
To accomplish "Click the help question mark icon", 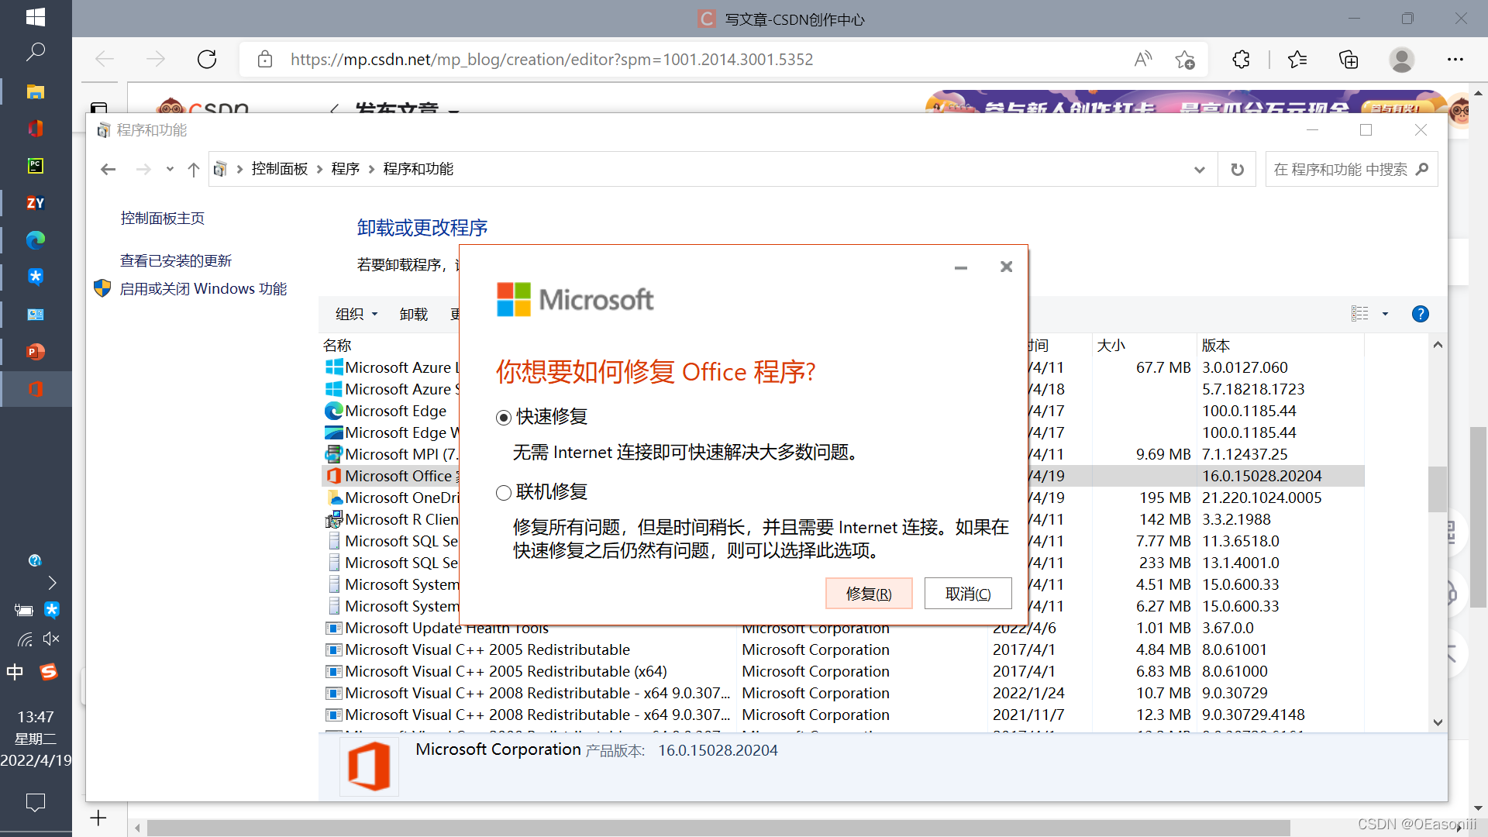I will (x=1420, y=314).
